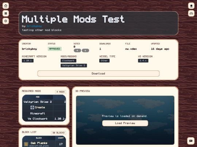The width and height of the screenshot is (197, 147).
Task: Open the hamburger menu icon
Action: click(x=5, y=13)
